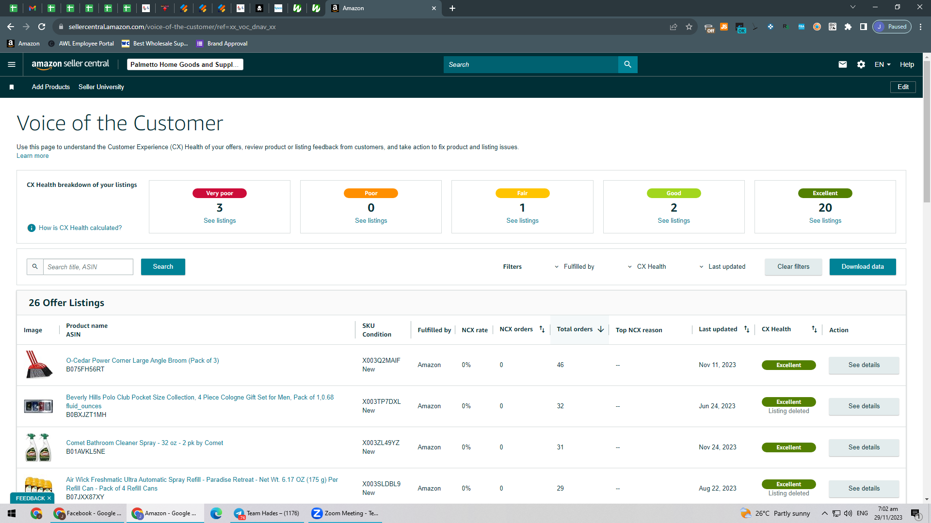This screenshot has width=931, height=523.
Task: Open the browser extensions puzzle icon
Action: pos(848,27)
